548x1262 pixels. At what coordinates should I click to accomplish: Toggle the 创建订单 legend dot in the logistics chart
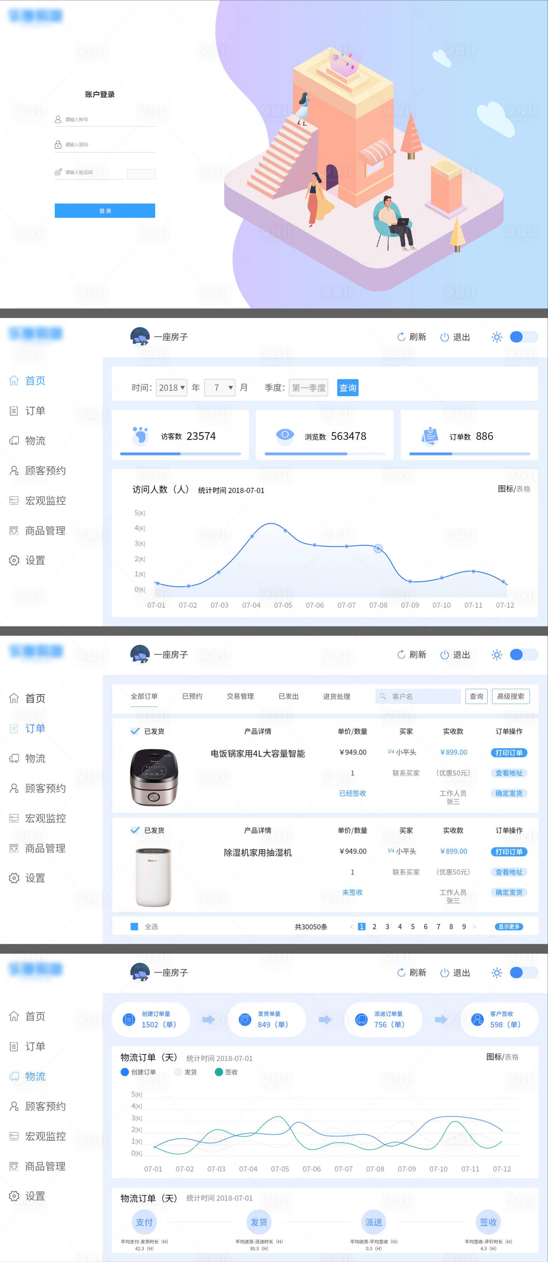tap(124, 1072)
